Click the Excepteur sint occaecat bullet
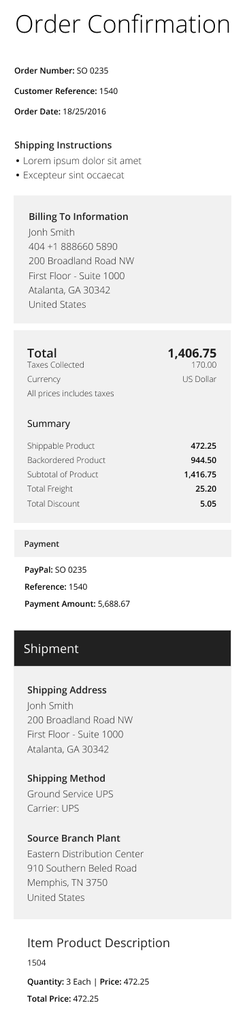The width and height of the screenshot is (245, 1035). pyautogui.click(x=69, y=175)
